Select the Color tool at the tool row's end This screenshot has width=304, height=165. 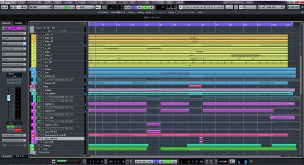tap(222, 7)
